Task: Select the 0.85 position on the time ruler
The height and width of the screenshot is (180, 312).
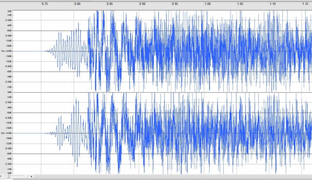Action: point(110,4)
